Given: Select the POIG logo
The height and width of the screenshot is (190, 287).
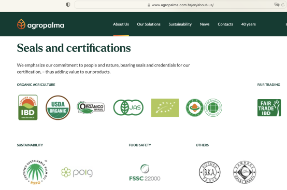Looking at the screenshot, I should (77, 172).
